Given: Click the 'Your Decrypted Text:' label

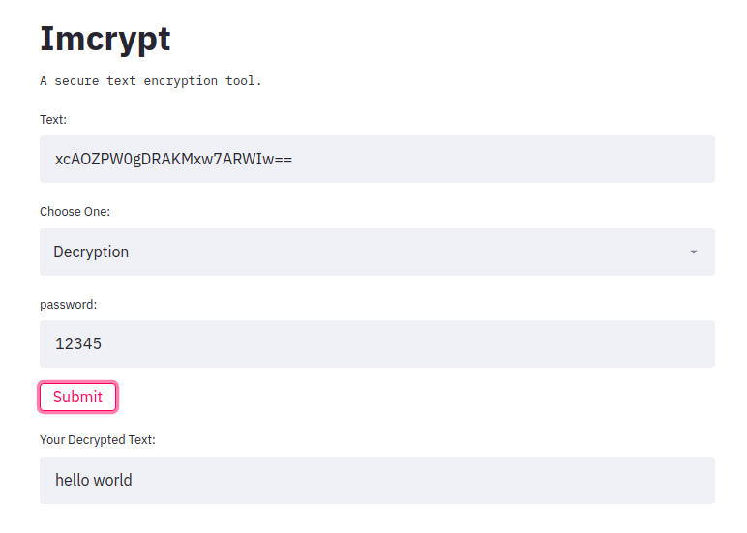Looking at the screenshot, I should 98,440.
